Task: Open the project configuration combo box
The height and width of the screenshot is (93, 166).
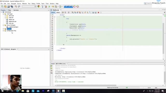Action: tap(29, 6)
